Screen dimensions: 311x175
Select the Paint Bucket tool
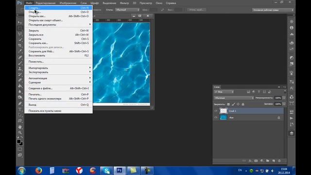(20, 86)
